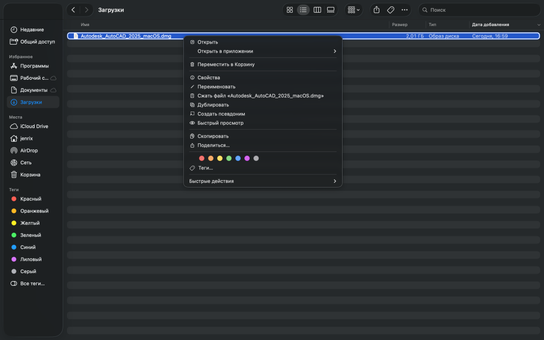Open the grouping options dropdown
This screenshot has height=340, width=544.
(353, 10)
